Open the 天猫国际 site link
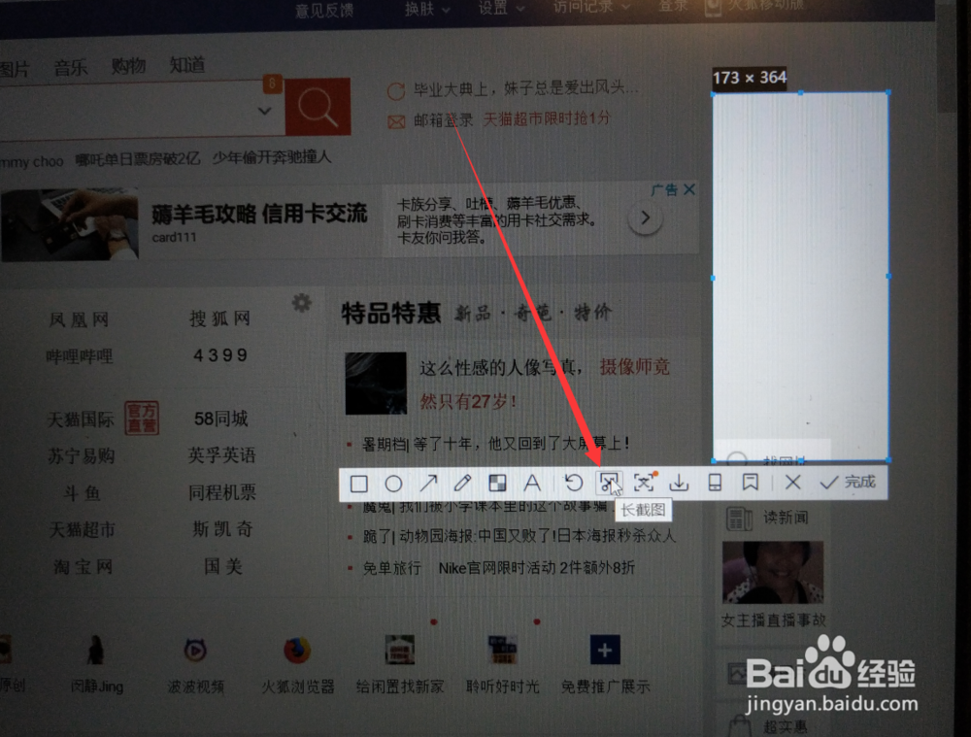This screenshot has height=737, width=971. 82,419
